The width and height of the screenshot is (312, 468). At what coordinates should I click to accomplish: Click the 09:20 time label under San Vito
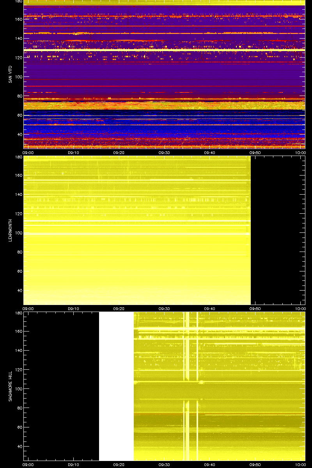119,152
